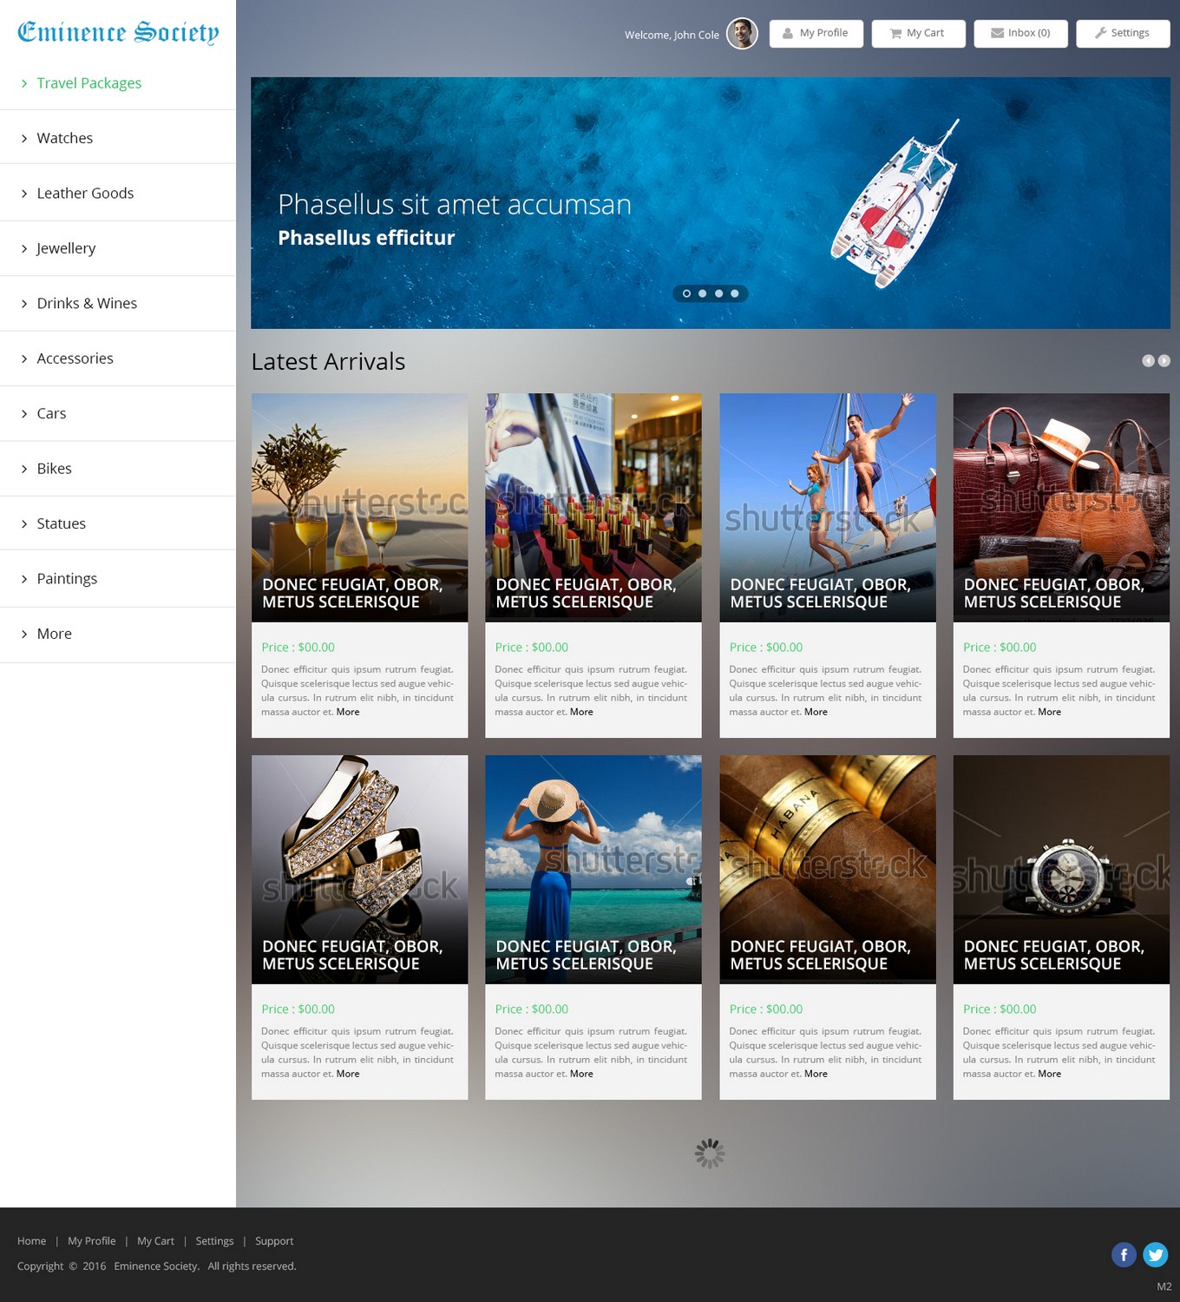
Task: Open My Cart from top bar
Action: tap(918, 33)
